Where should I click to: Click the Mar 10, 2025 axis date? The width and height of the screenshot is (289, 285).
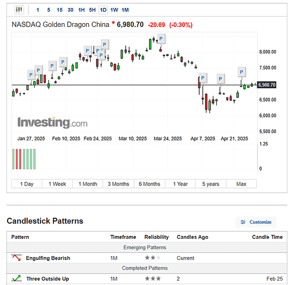(133, 138)
